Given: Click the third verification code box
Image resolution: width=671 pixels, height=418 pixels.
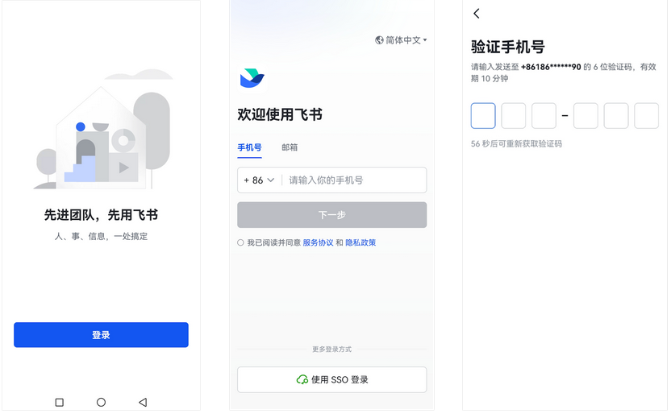Looking at the screenshot, I should tap(544, 115).
